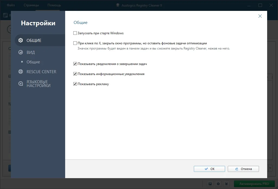
Task: Select the Общие sub-item under ВИД
Action: click(x=33, y=62)
